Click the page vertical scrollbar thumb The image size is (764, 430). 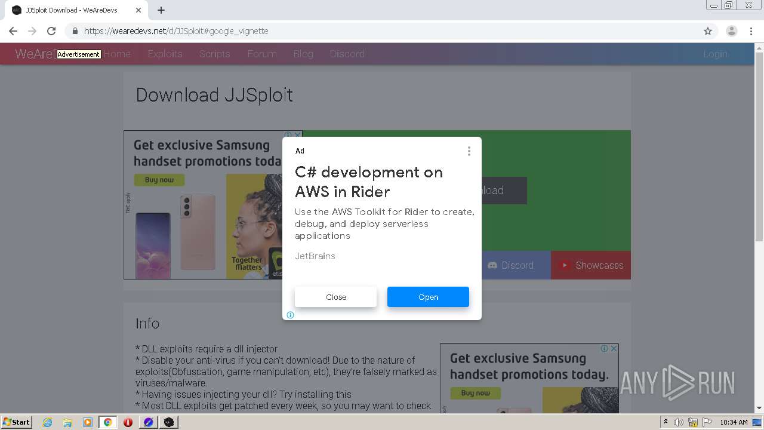(x=759, y=146)
